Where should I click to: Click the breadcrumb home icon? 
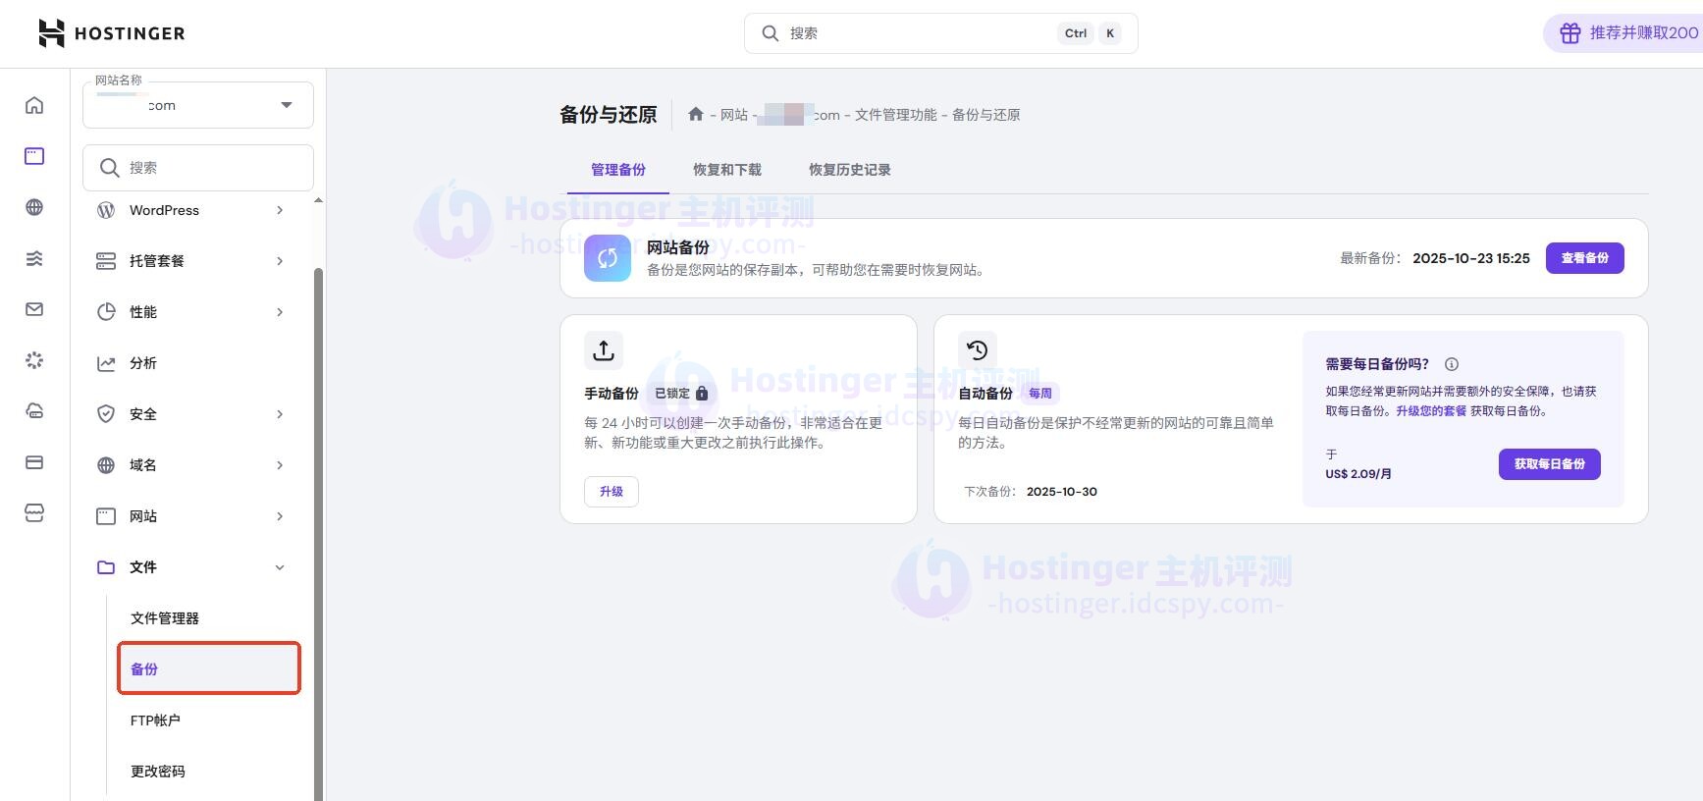click(x=696, y=115)
